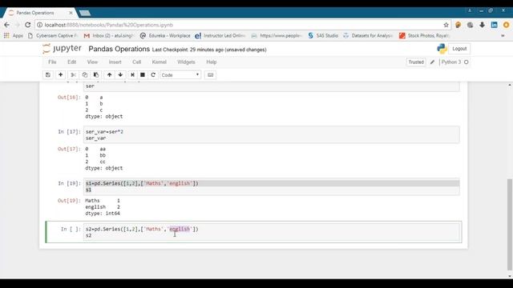This screenshot has width=513, height=288.
Task: Click the Out[19] prompt label
Action: [x=69, y=201]
